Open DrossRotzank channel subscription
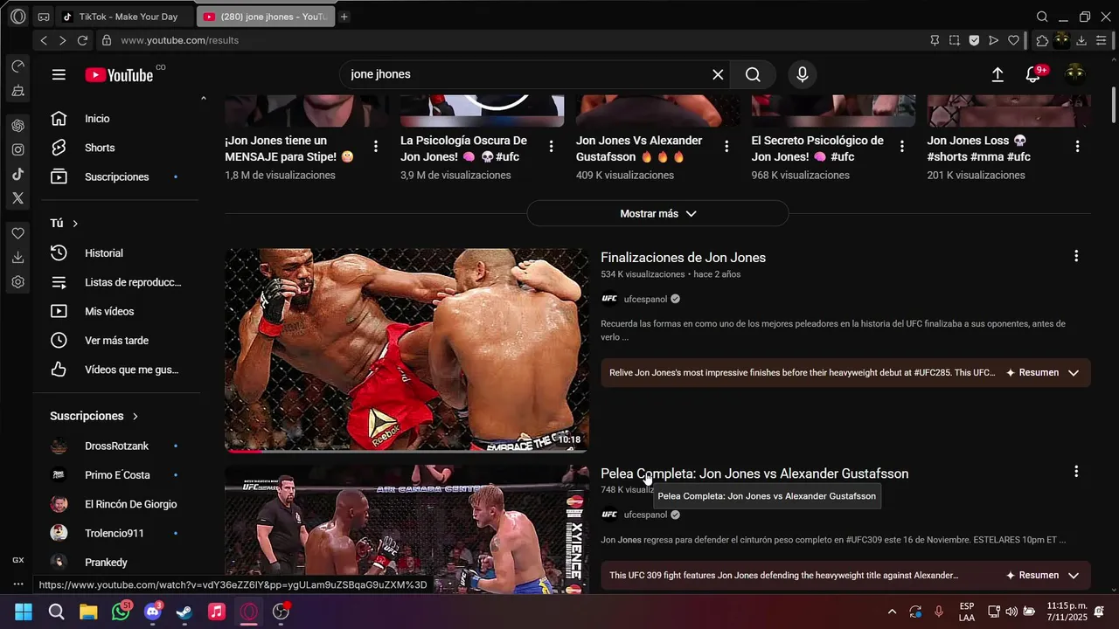The width and height of the screenshot is (1119, 629). (x=115, y=446)
